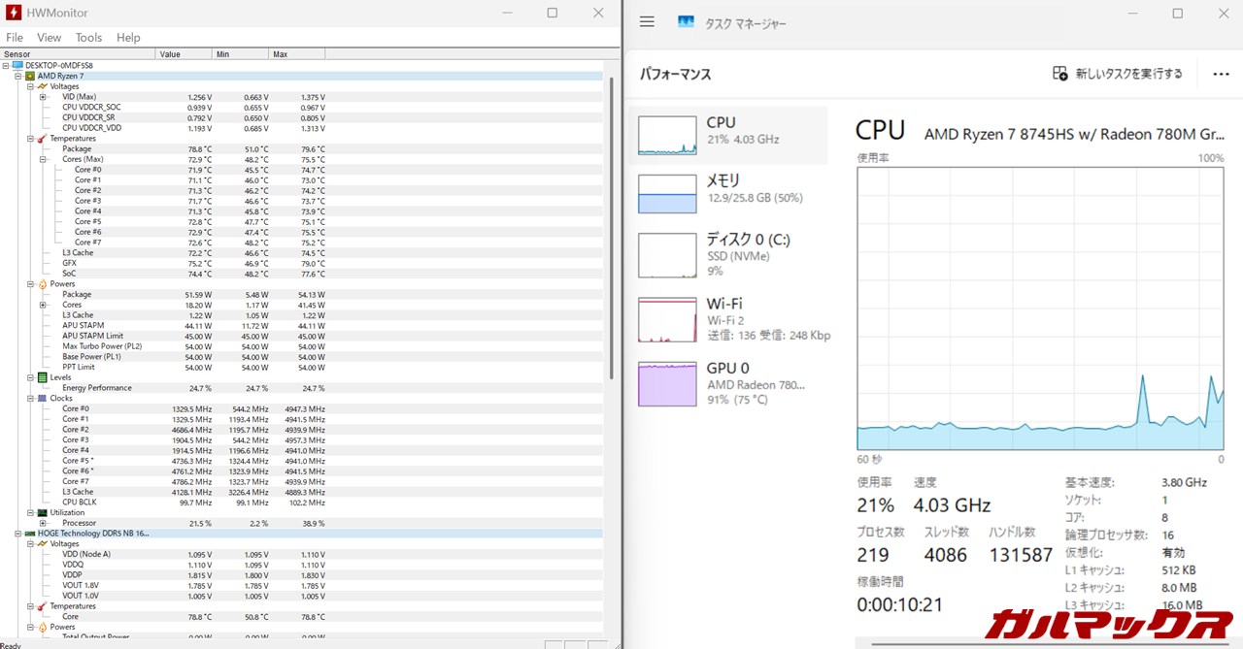The image size is (1243, 649).
Task: Click the Sensor column header
Action: [78, 54]
